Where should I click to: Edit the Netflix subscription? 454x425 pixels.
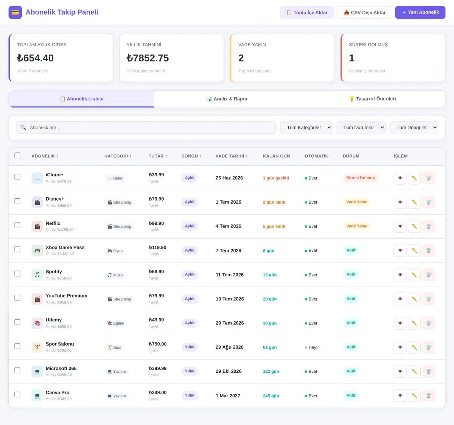coord(414,226)
